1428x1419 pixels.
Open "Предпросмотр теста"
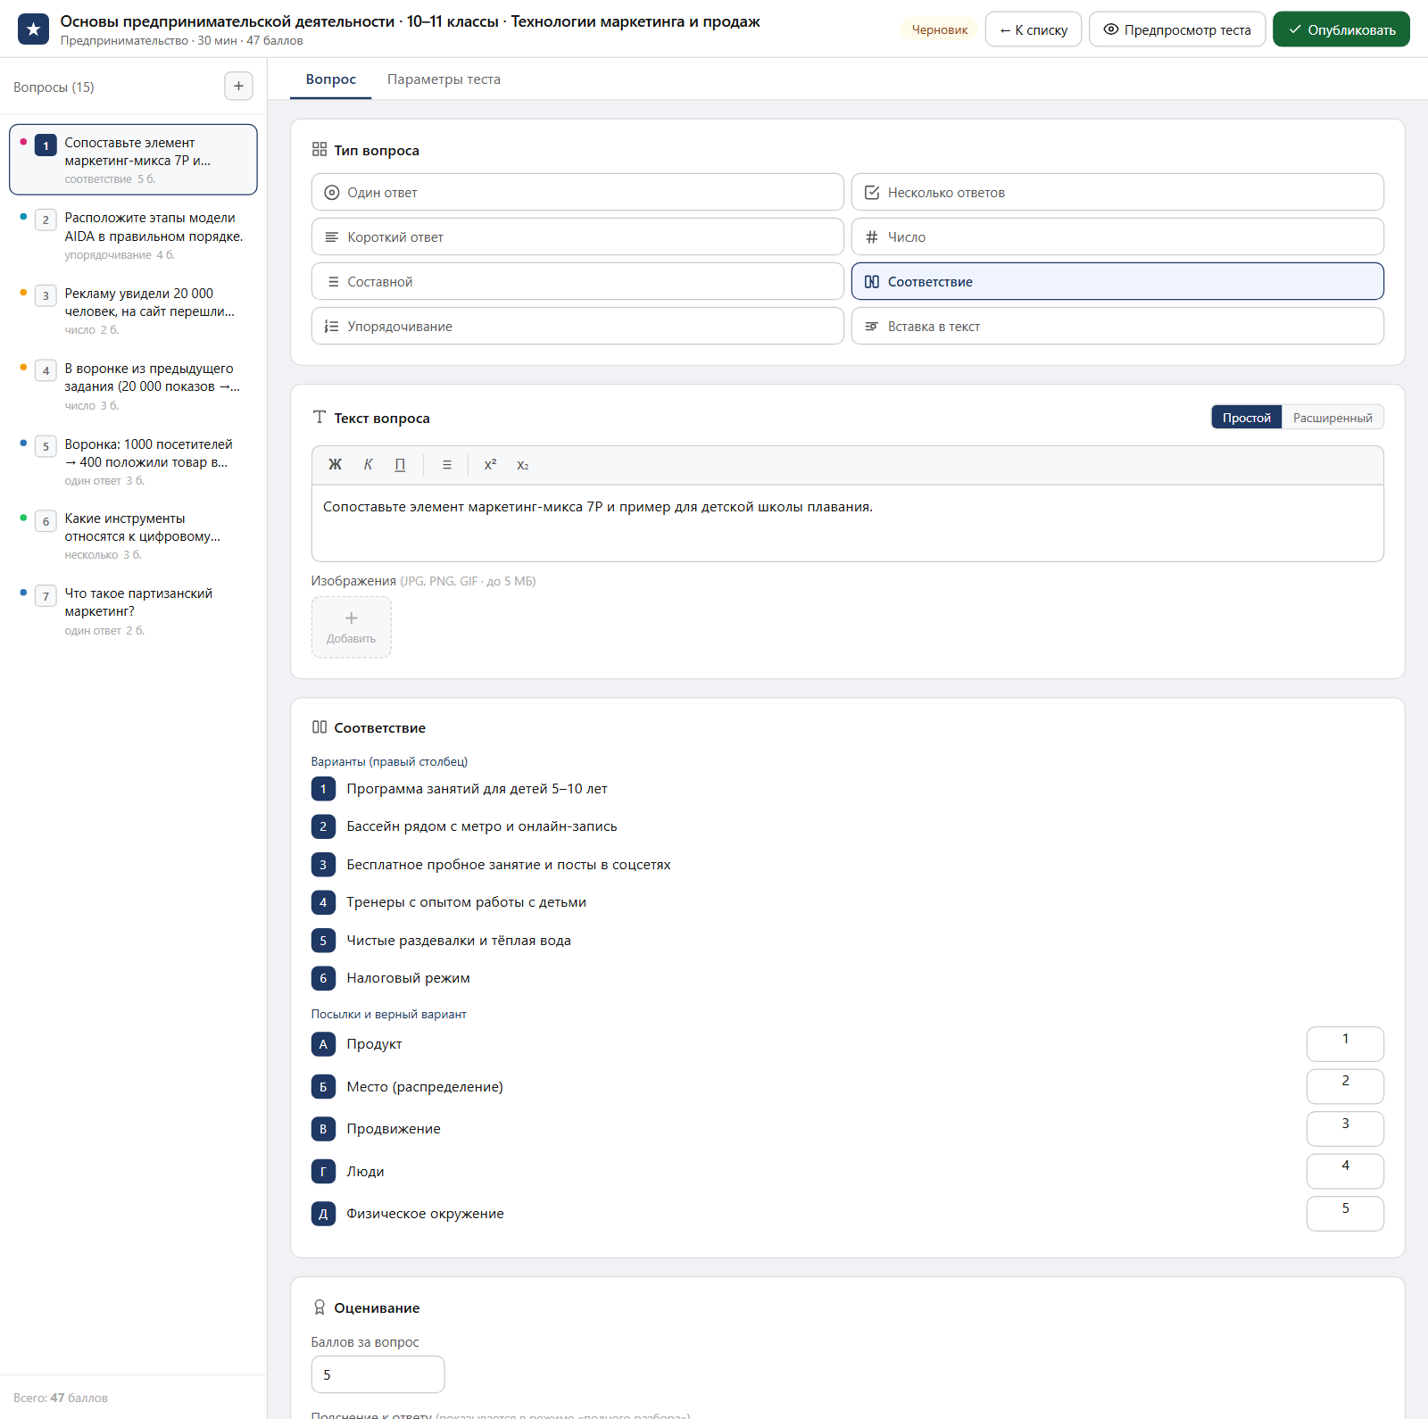click(1177, 29)
